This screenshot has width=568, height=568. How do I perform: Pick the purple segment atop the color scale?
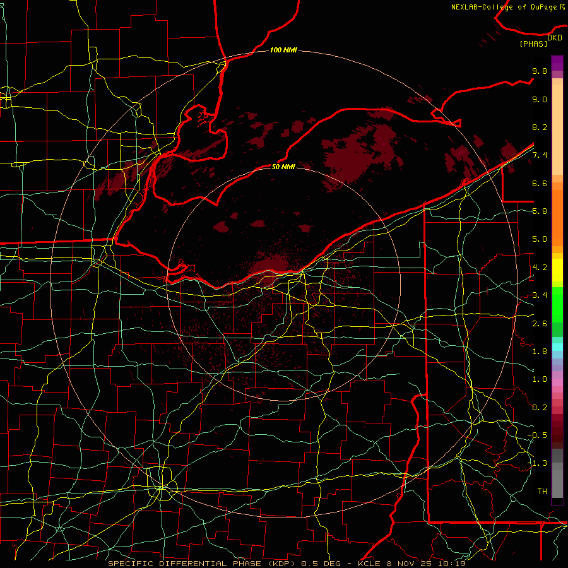pos(557,64)
